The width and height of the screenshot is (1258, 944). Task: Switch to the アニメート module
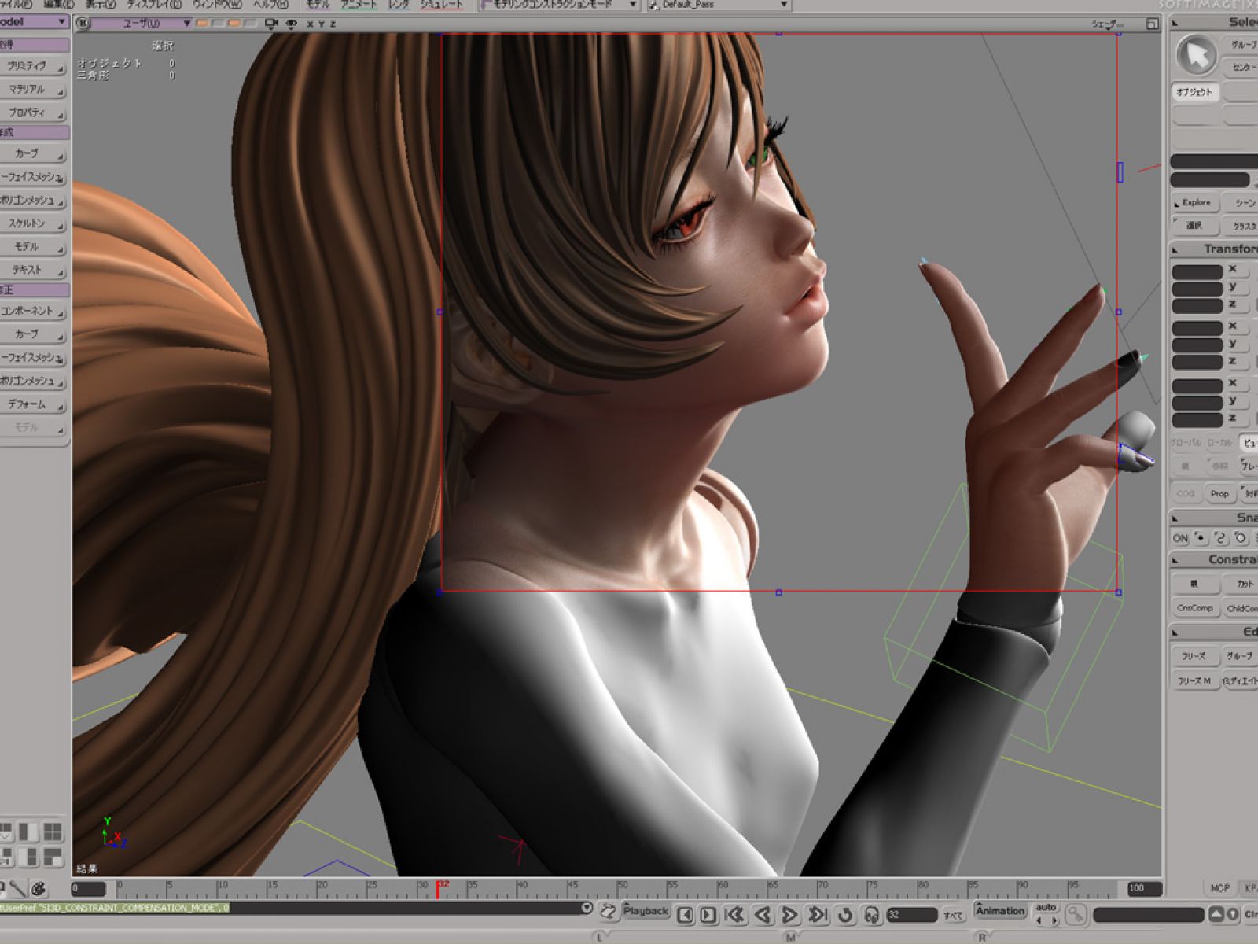(x=359, y=5)
